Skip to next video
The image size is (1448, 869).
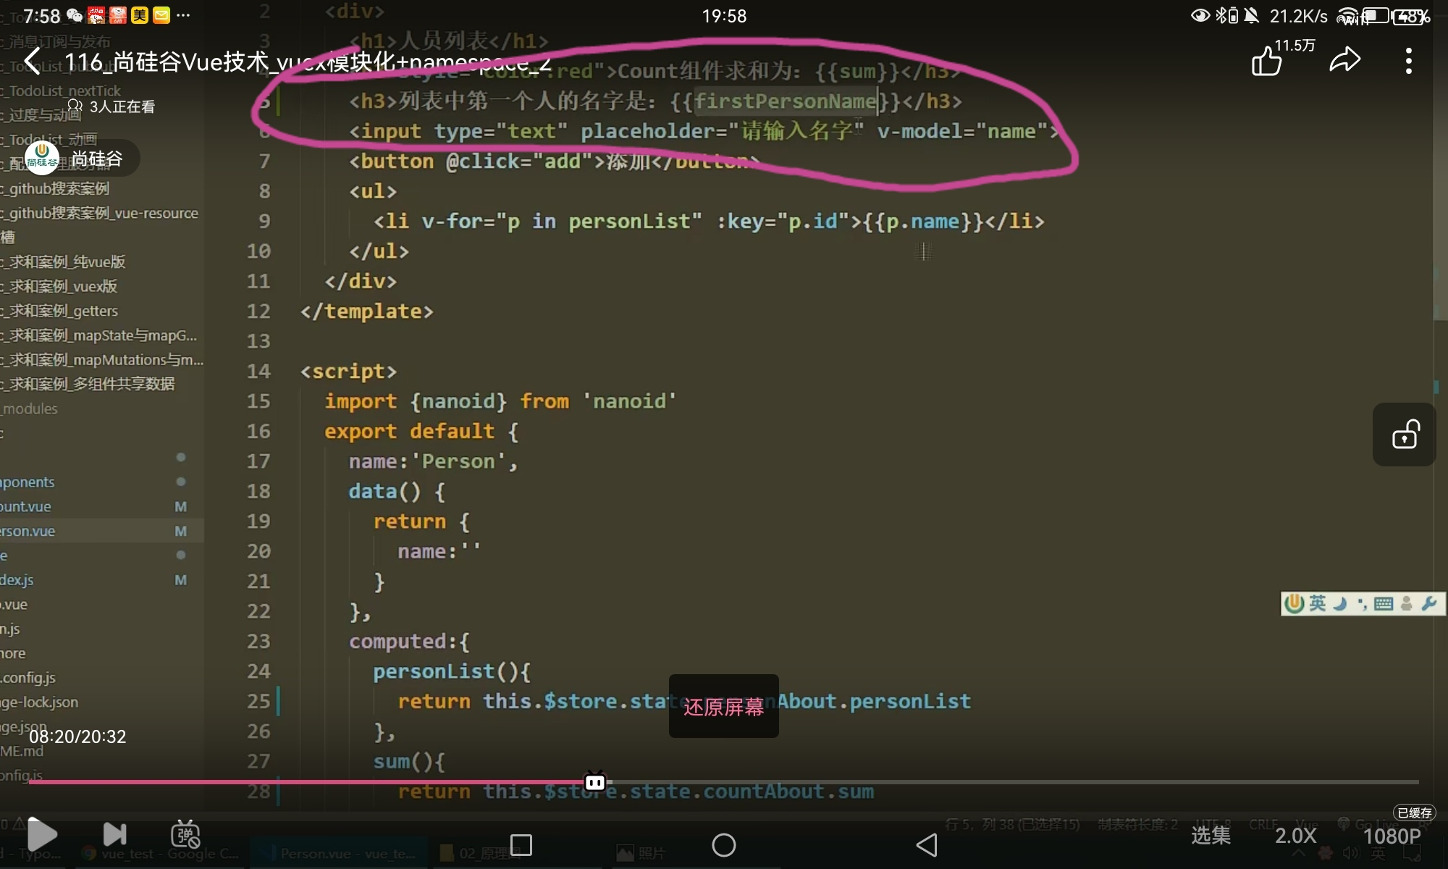[114, 834]
